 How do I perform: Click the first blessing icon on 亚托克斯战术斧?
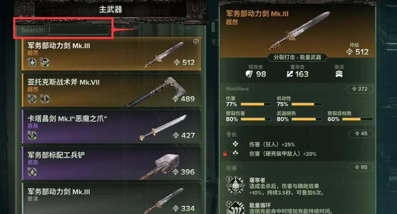click(32, 99)
